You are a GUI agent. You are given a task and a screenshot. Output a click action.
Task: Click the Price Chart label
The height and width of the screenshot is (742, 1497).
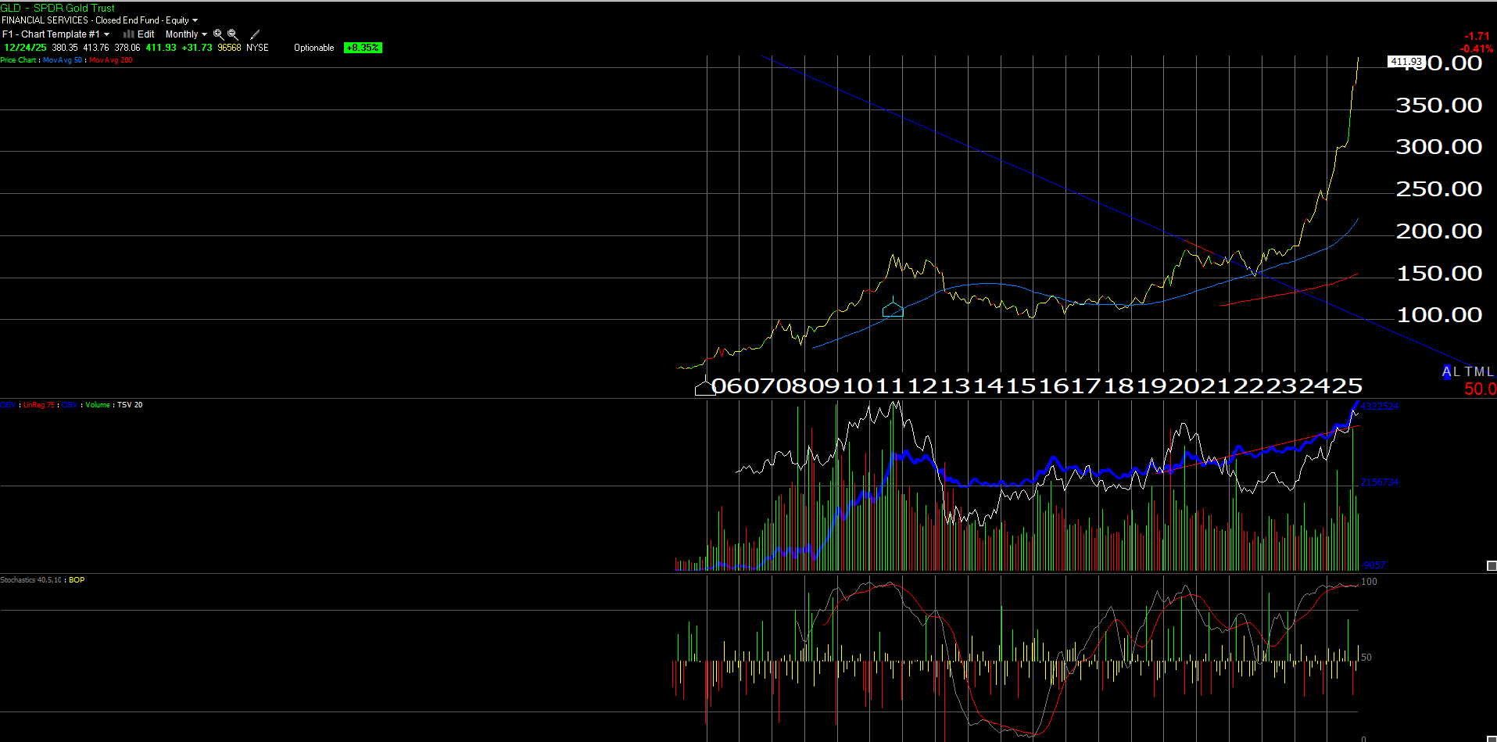click(x=19, y=60)
